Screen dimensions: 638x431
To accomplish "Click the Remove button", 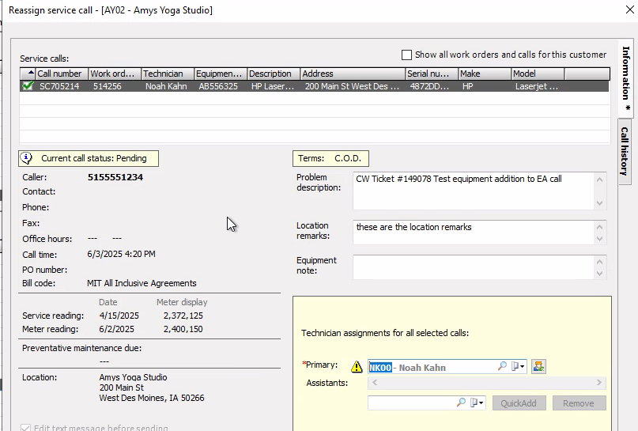I will tap(579, 403).
